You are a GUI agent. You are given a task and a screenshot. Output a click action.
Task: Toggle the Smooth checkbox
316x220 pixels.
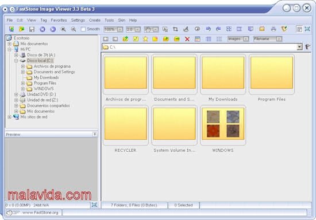[x=83, y=29]
